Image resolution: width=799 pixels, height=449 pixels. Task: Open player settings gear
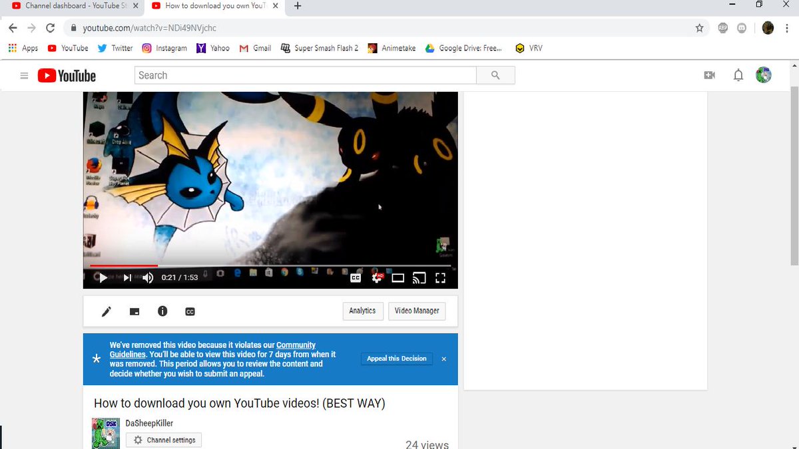pos(377,278)
